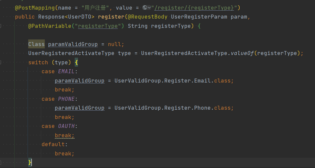Click the "用户注册" name string
Screen dimensions: 315x168
pyautogui.click(x=95, y=8)
